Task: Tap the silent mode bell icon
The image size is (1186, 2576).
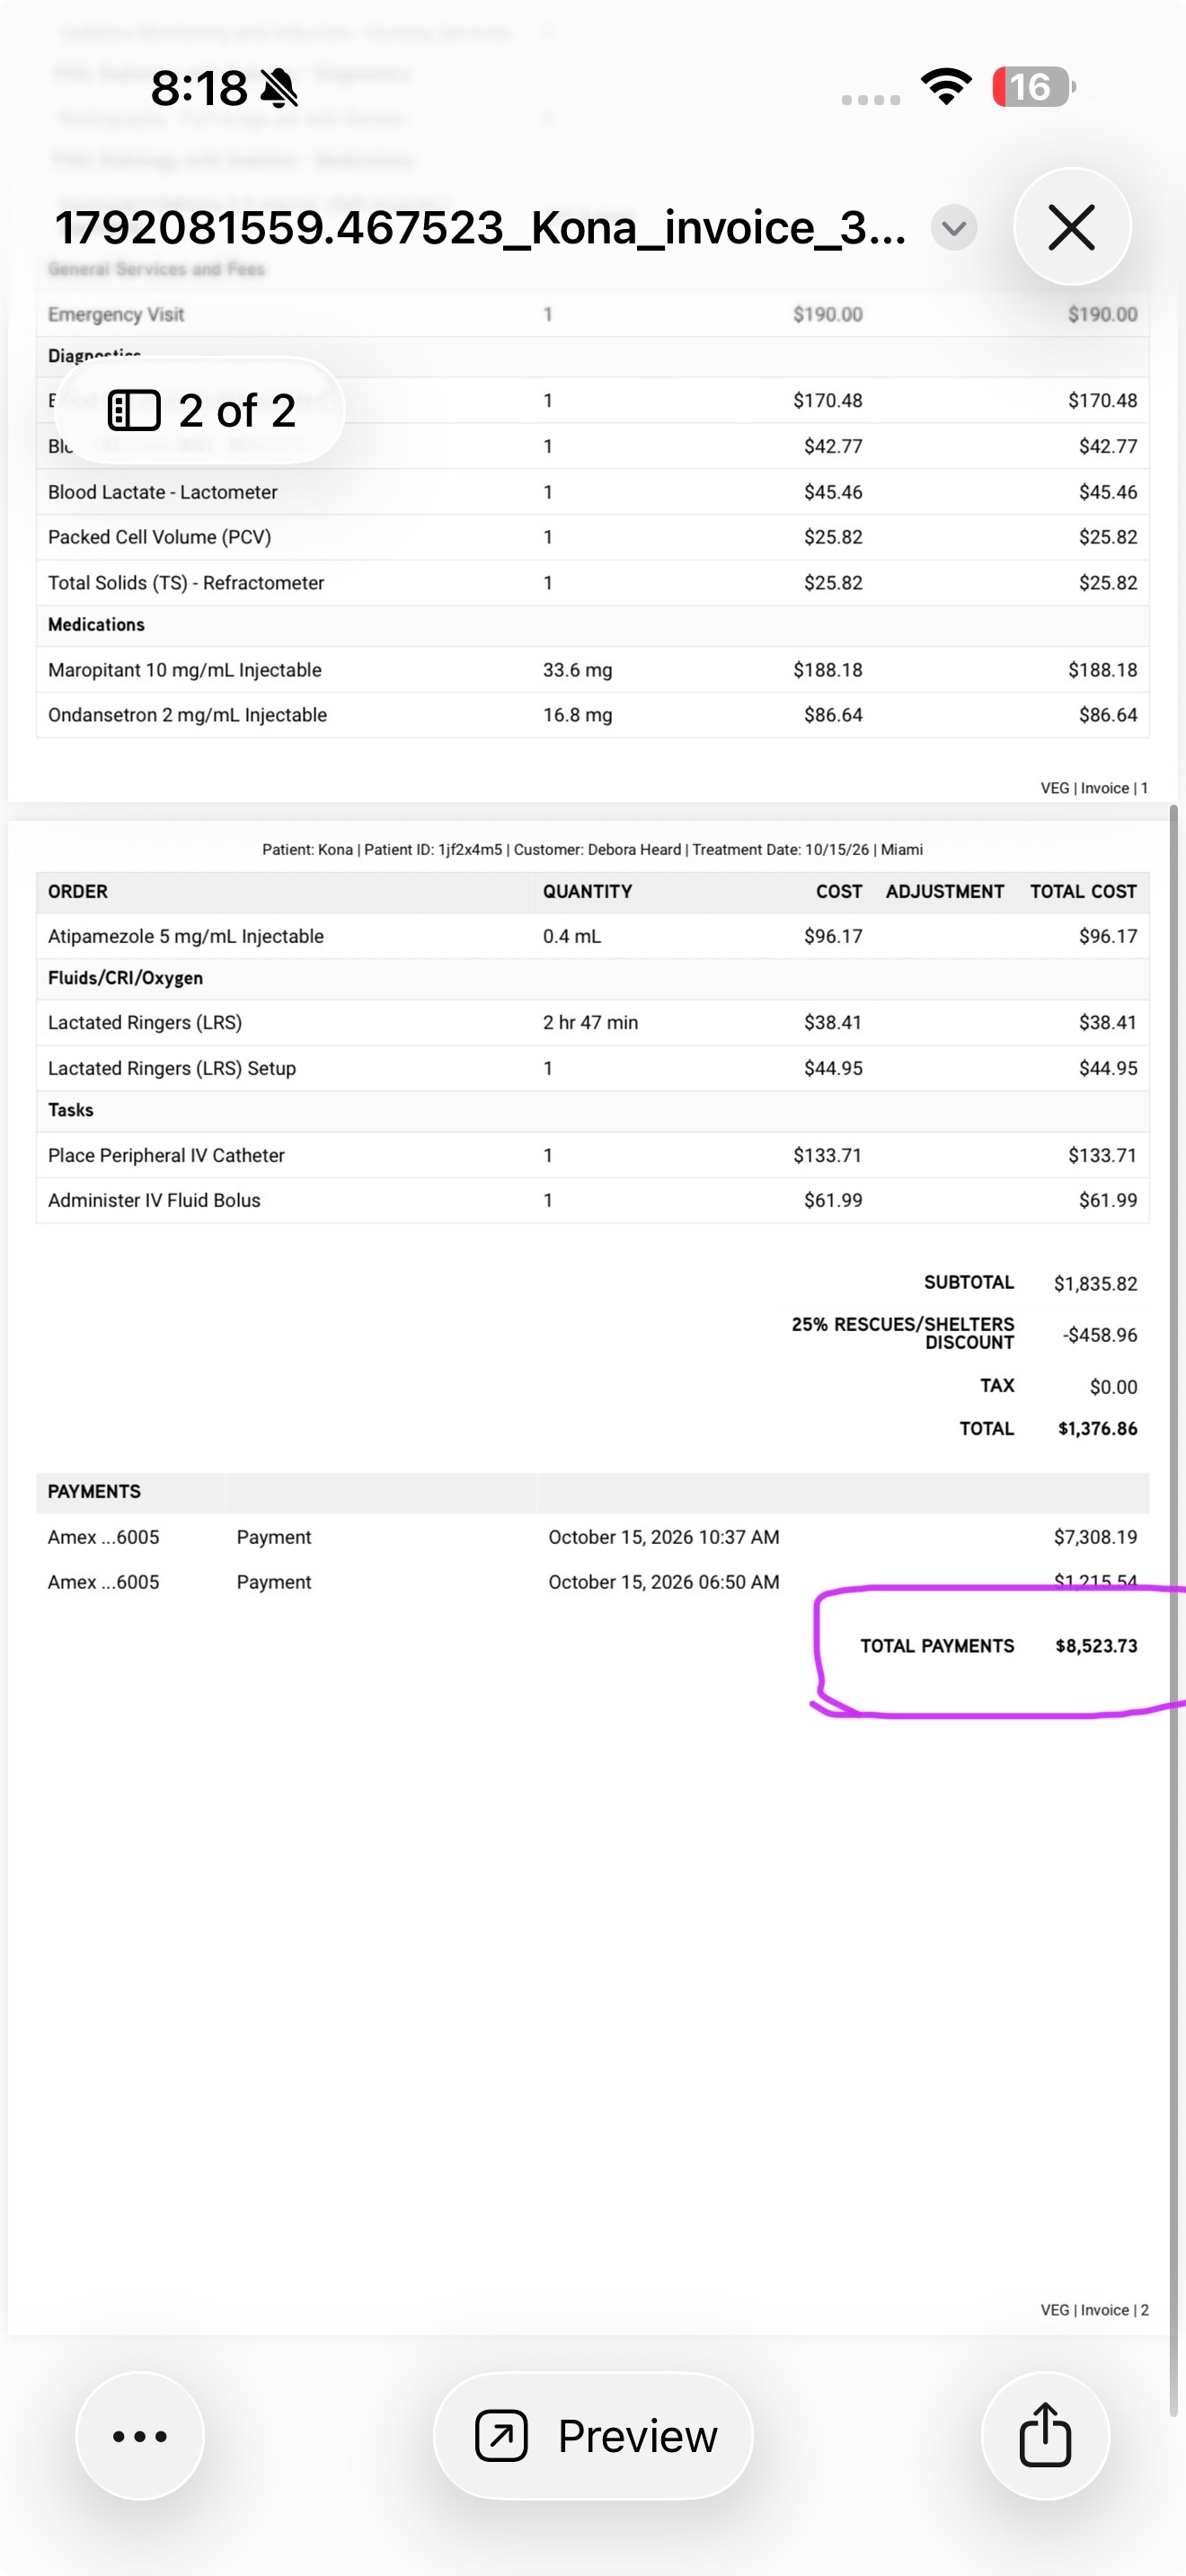Action: click(x=279, y=88)
